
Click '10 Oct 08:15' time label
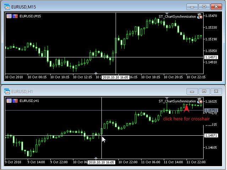(x=37, y=77)
